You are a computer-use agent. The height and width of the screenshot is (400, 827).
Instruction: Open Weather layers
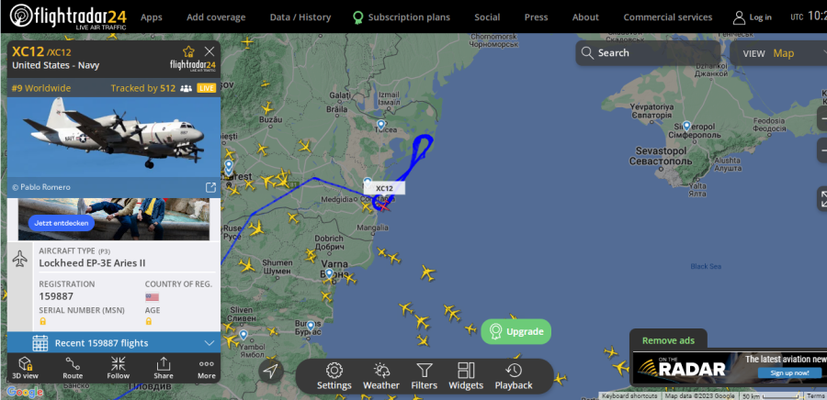pos(380,377)
